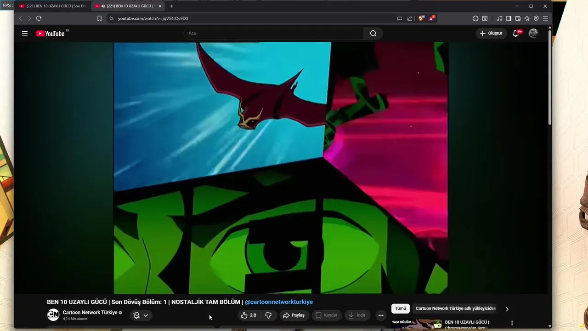Open Brave VPN shield icon
588x331 pixels.
pos(536,18)
